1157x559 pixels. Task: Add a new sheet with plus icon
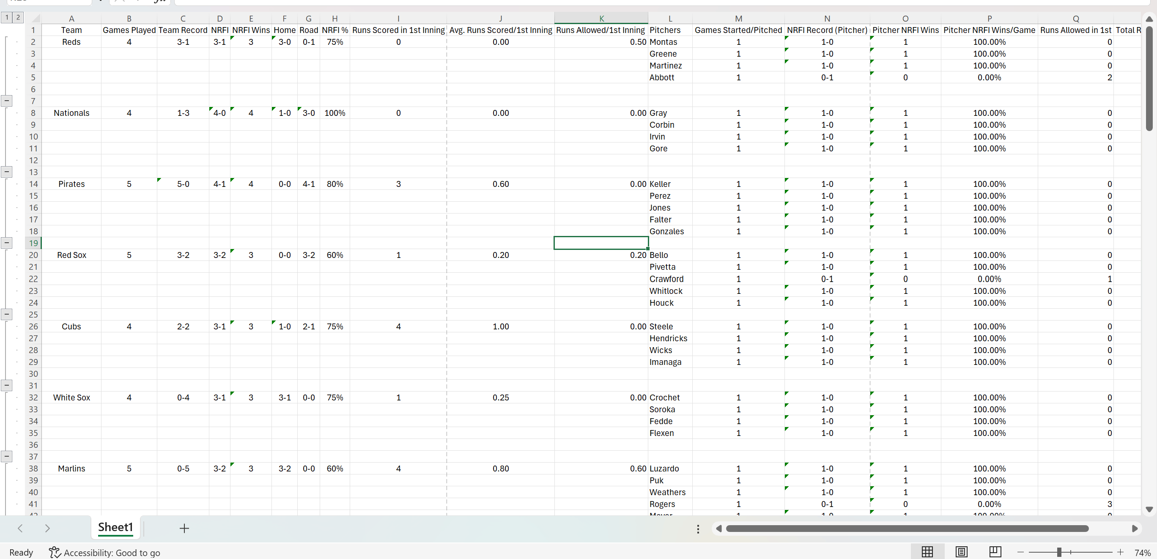(x=184, y=529)
